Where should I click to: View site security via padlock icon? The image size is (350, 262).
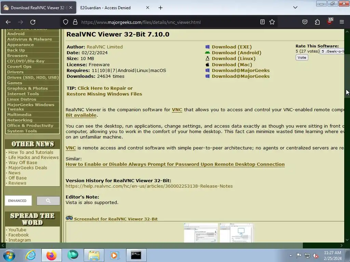pyautogui.click(x=75, y=22)
